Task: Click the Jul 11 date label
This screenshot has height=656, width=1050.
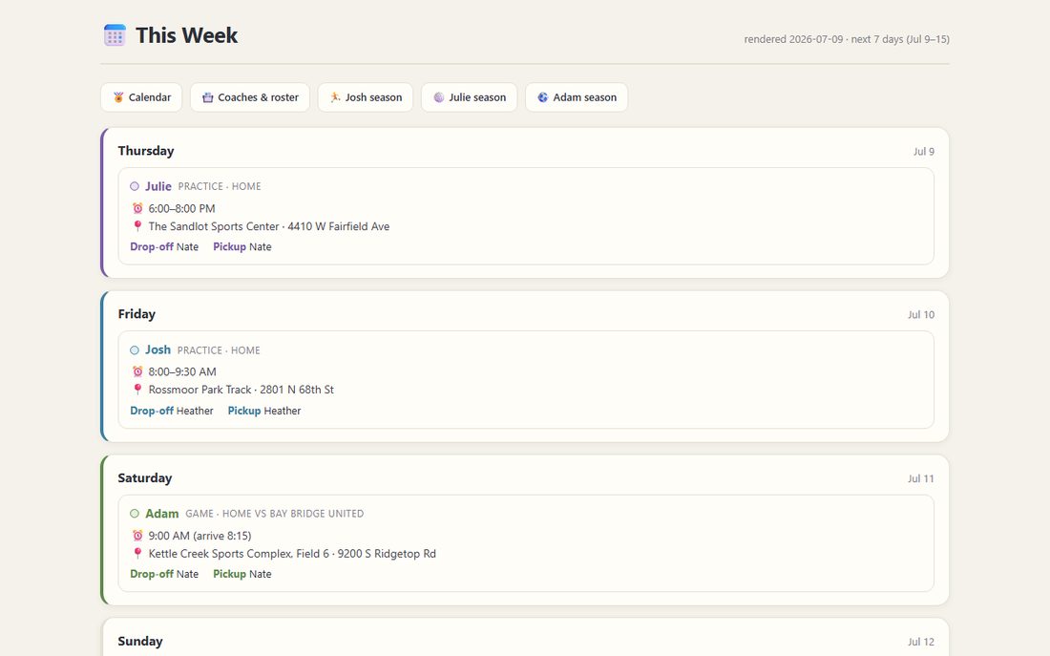Action: (921, 478)
